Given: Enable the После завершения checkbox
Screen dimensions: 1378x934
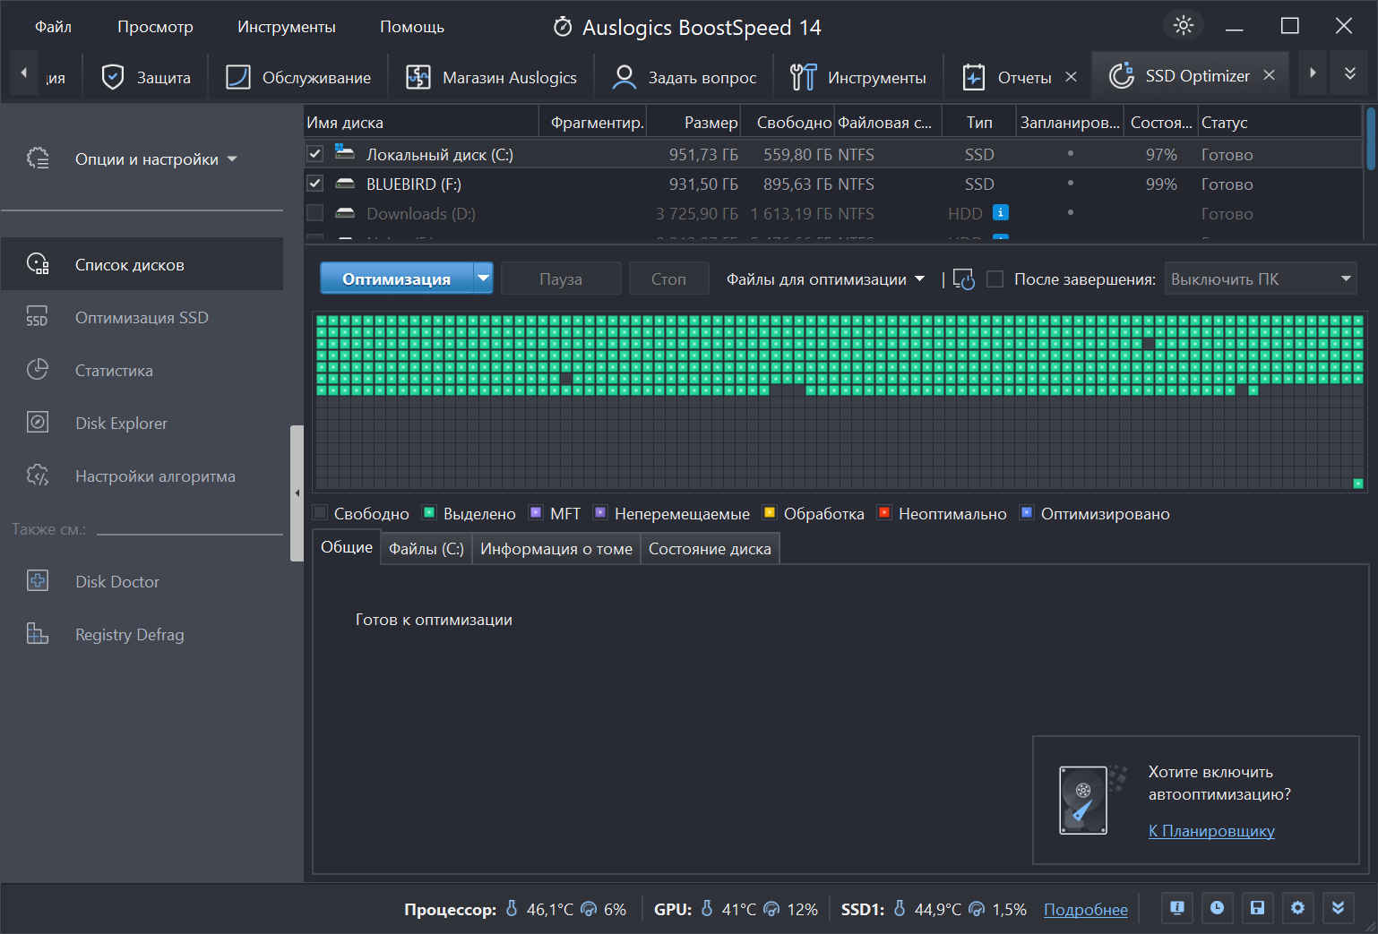Looking at the screenshot, I should click(995, 279).
